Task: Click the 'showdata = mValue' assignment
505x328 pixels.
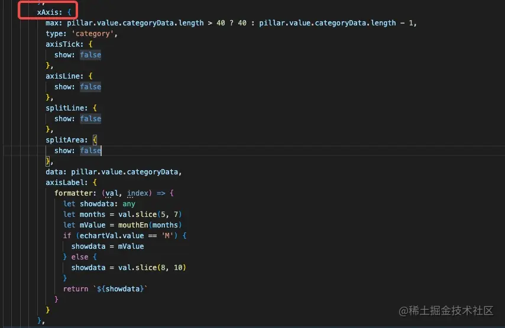Action: click(x=108, y=246)
